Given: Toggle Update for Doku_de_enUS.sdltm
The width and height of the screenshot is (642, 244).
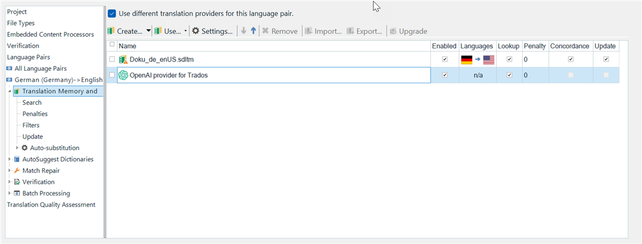Looking at the screenshot, I should click(606, 60).
